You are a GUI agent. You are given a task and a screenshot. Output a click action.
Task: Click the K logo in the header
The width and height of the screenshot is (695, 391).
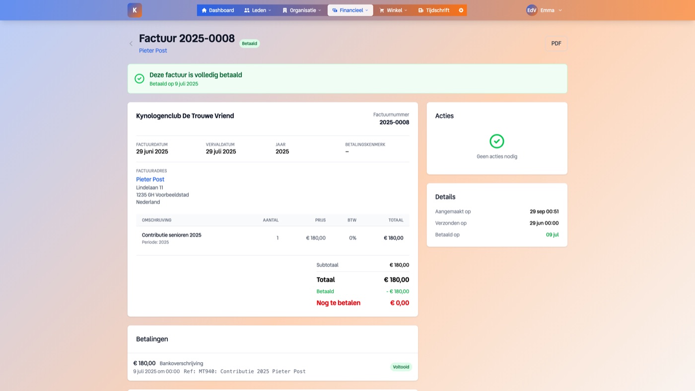[x=135, y=10]
